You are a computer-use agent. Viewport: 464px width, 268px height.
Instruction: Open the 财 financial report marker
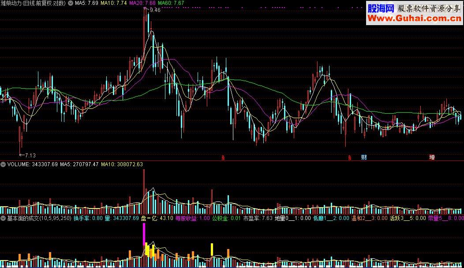[364, 157]
